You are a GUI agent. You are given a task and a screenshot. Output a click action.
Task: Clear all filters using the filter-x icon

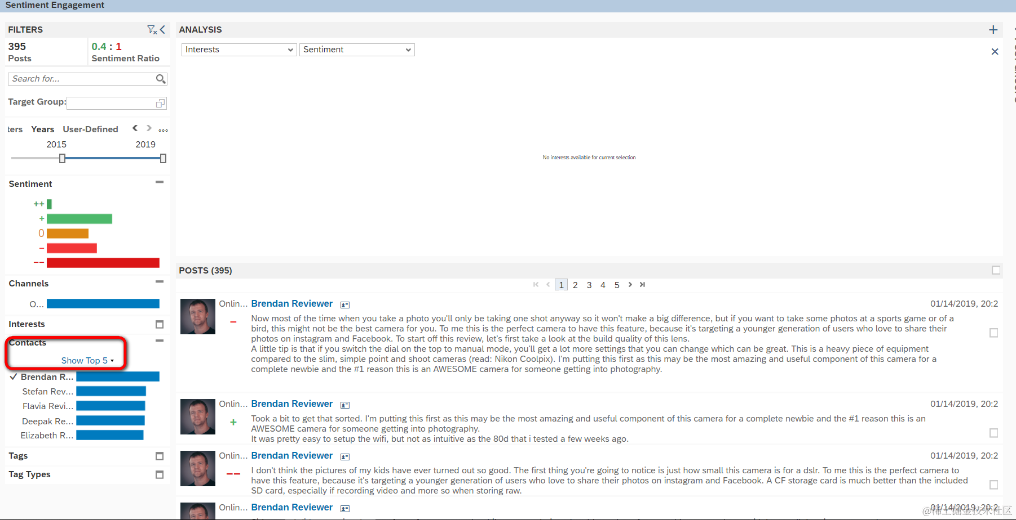[151, 29]
